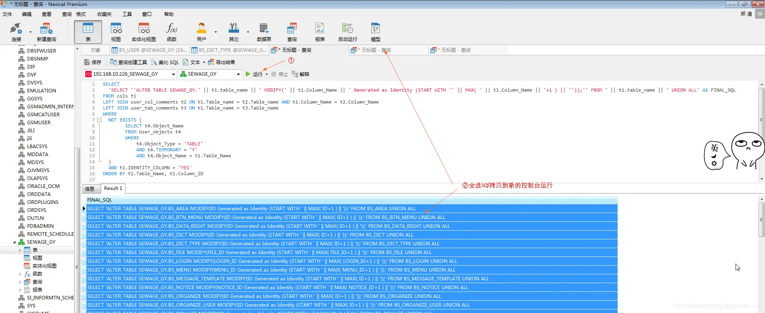Open the 收藏夹 (Favorites) menu
This screenshot has height=313, width=765.
[x=104, y=14]
